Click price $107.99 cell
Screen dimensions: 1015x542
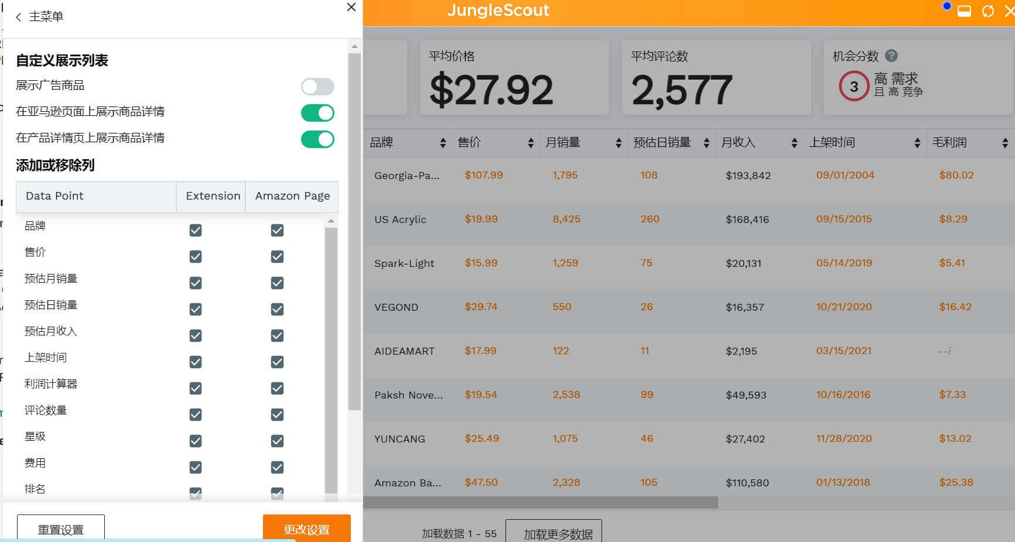[484, 175]
